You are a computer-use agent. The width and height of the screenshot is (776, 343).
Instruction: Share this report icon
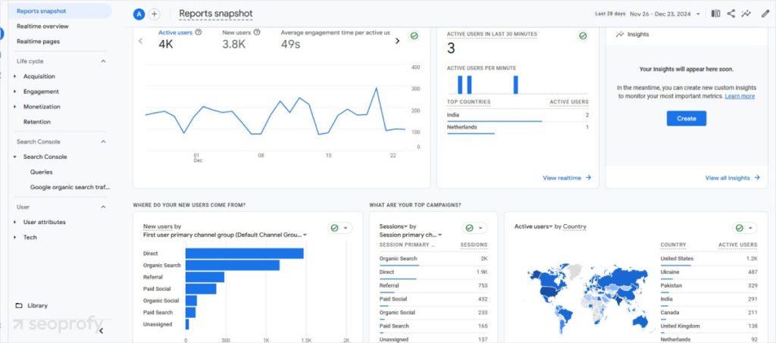[731, 14]
